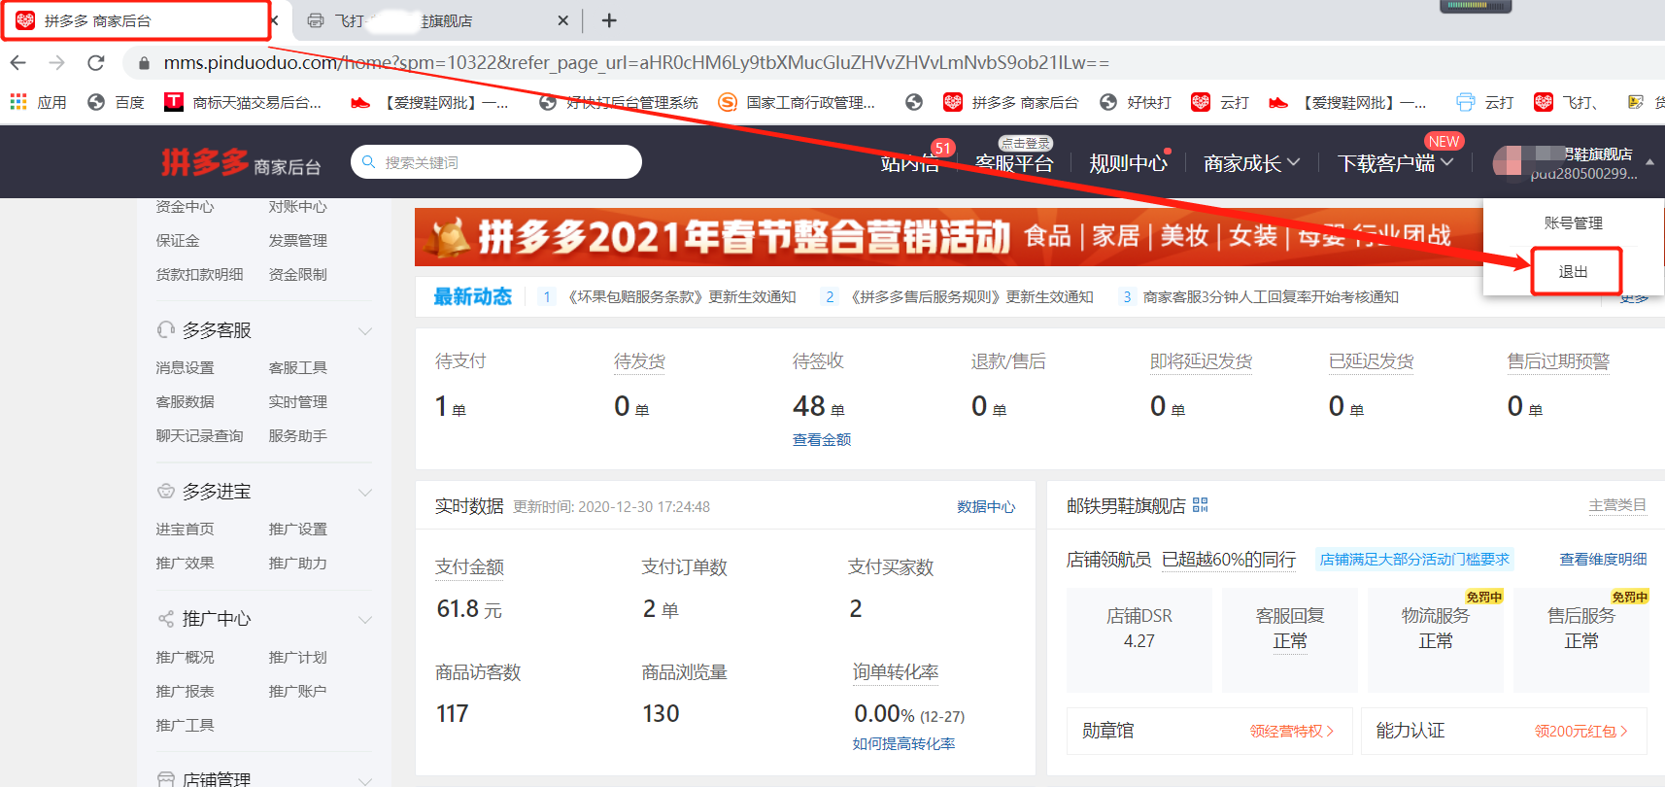The width and height of the screenshot is (1665, 787).
Task: Click 查看金额 under 待签收
Action: pyautogui.click(x=821, y=440)
